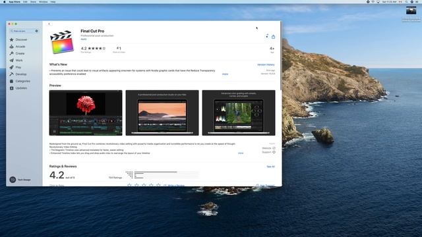This screenshot has height=237, width=422.
Task: Pause button on first preview video
Action: click(x=54, y=132)
